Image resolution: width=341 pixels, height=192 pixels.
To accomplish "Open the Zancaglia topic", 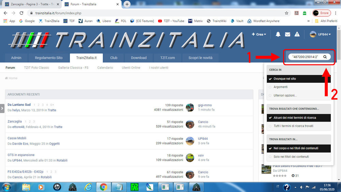I will tap(15, 121).
